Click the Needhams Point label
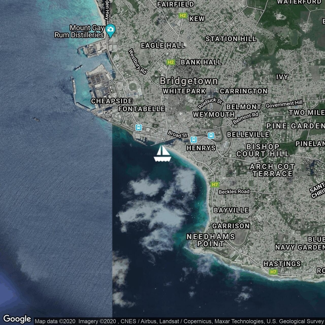 pos(211,240)
